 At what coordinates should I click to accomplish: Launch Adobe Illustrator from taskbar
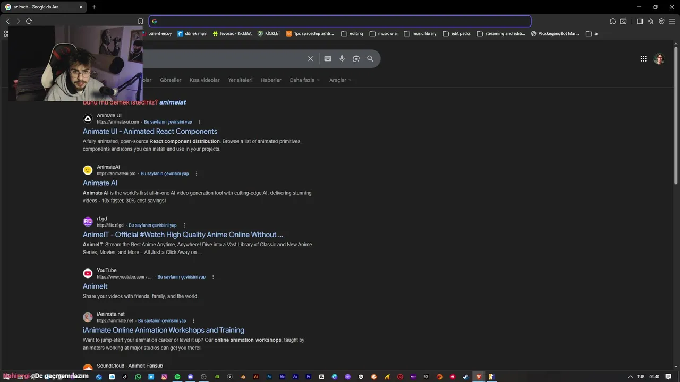click(256, 377)
